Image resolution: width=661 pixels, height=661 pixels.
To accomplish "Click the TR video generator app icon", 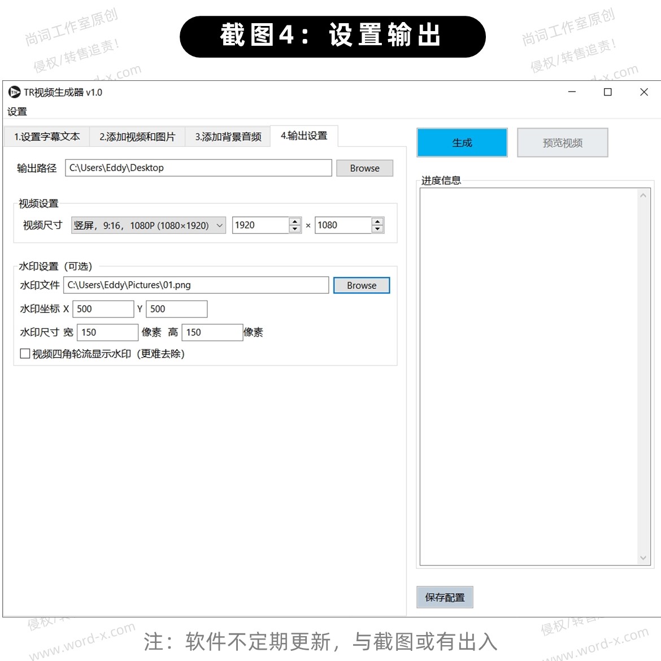I will [14, 92].
